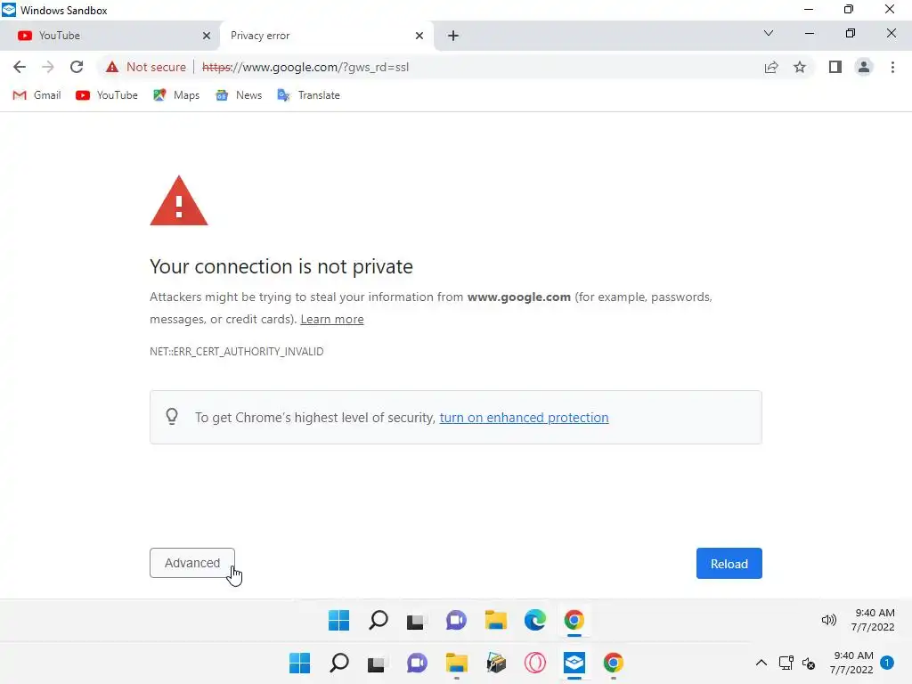Expand hidden system tray icons chevron
This screenshot has width=912, height=684.
(x=761, y=663)
